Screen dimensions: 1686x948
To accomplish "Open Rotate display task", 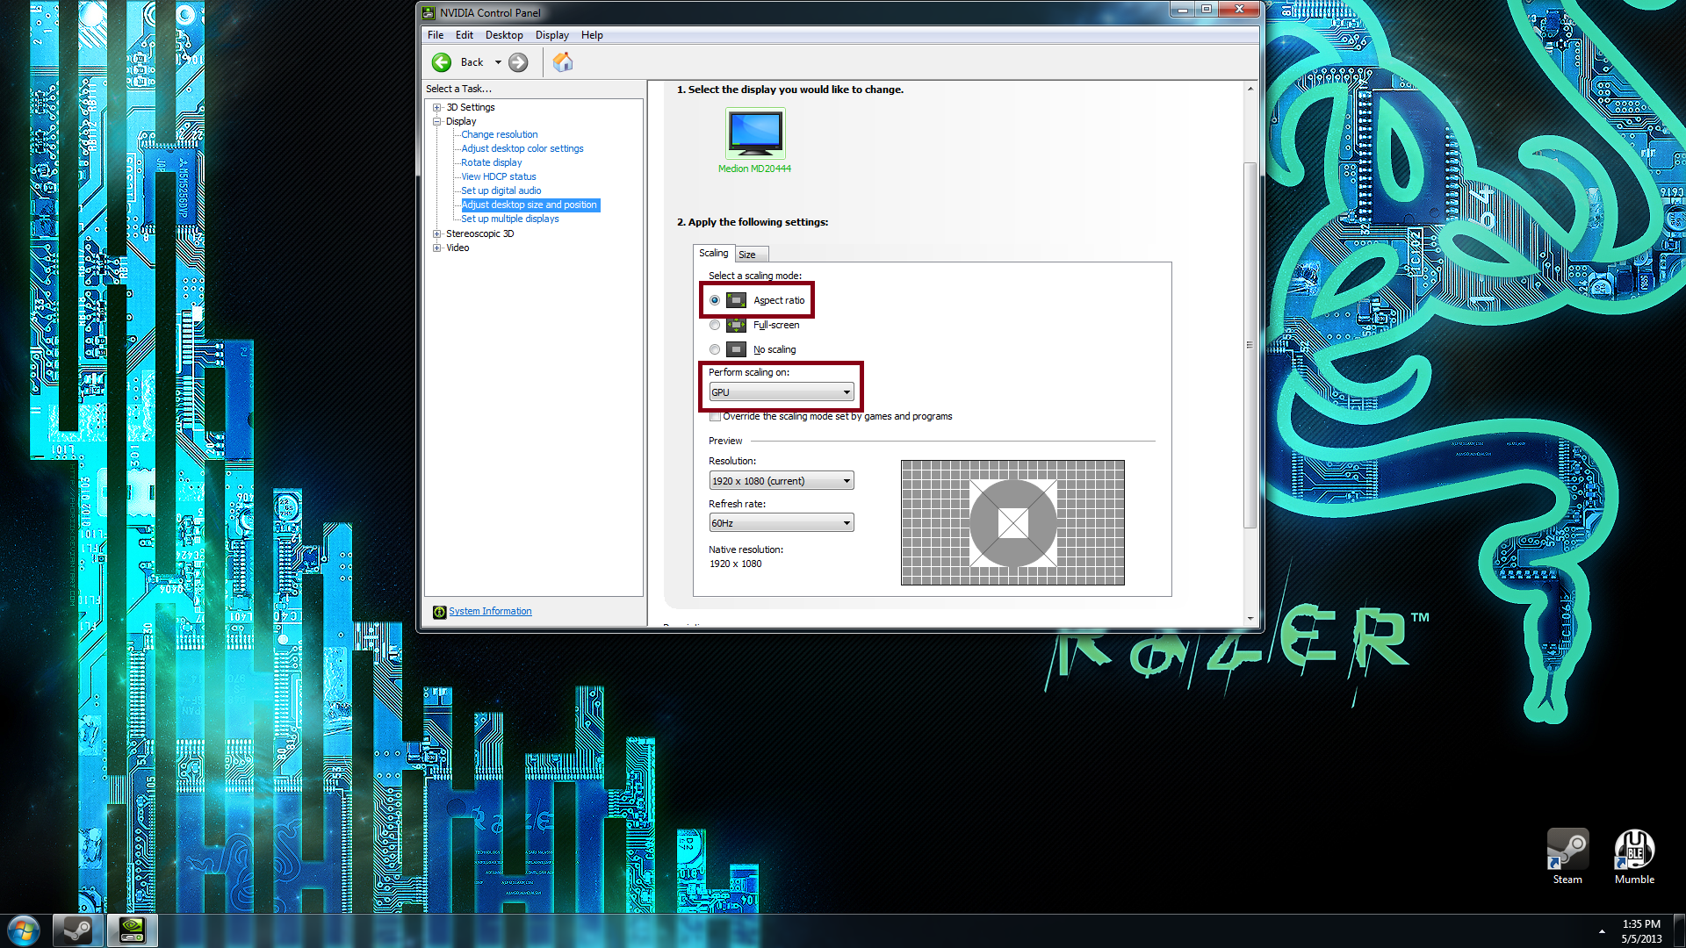I will tap(492, 163).
